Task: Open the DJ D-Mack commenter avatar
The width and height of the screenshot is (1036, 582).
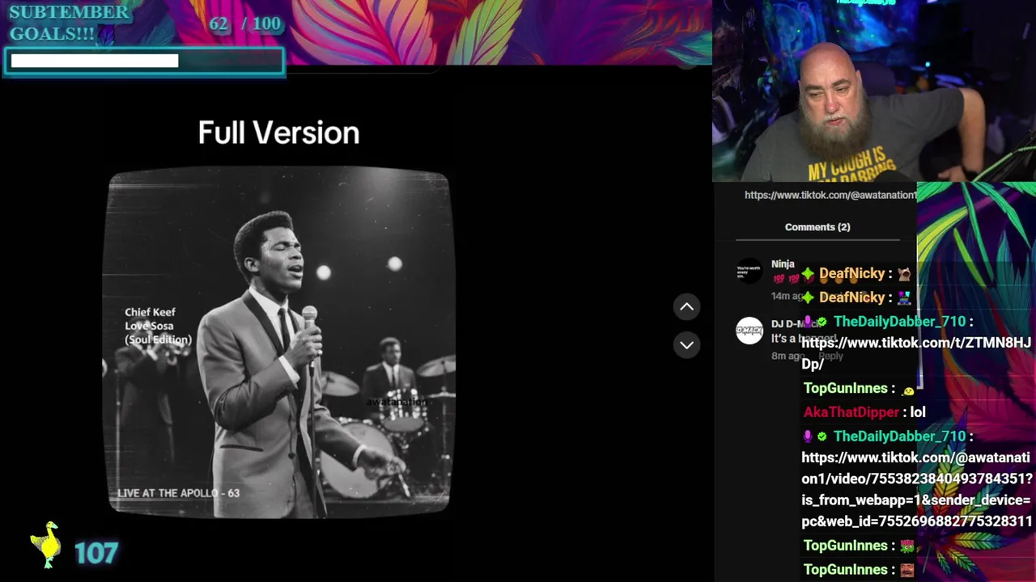Action: (x=749, y=331)
